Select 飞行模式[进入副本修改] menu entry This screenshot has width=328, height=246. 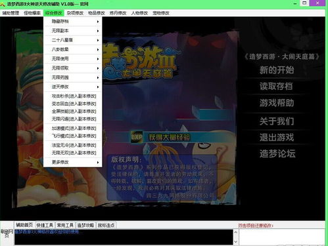(x=73, y=136)
